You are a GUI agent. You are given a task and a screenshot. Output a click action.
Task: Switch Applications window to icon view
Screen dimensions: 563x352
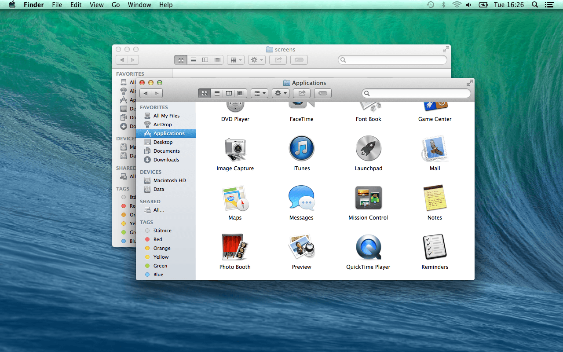(x=205, y=93)
